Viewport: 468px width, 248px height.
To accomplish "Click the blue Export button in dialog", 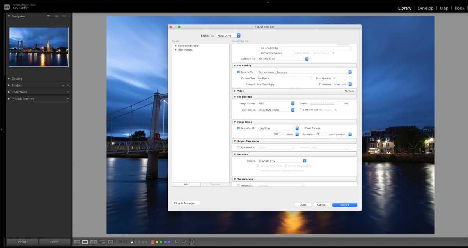I will tap(344, 204).
